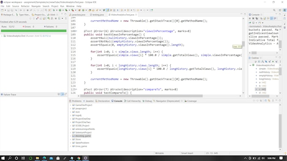Screen dimensions: 287x161
Task: Click Clear Console icon in right Console view
Action: click(261, 18)
